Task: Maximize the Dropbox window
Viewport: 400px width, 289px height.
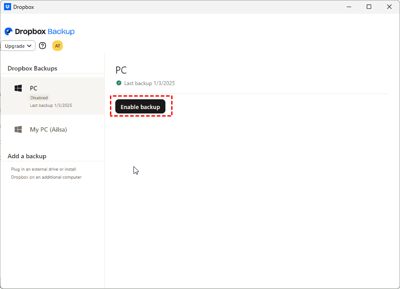Action: coord(369,7)
